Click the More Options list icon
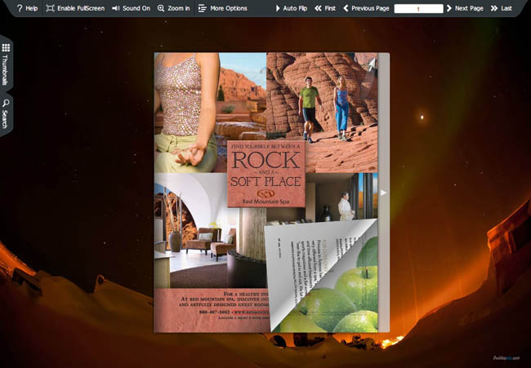Image resolution: width=531 pixels, height=368 pixels. click(x=202, y=8)
